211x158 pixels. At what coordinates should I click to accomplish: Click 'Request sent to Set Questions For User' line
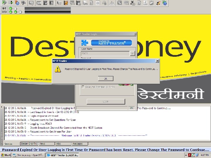[x=40, y=120]
